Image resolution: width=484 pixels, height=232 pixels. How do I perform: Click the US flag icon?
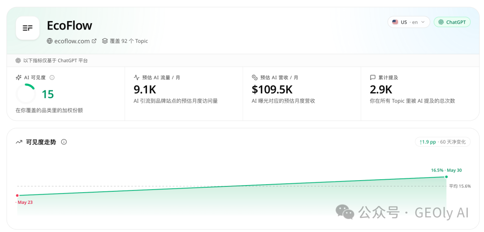(x=395, y=22)
